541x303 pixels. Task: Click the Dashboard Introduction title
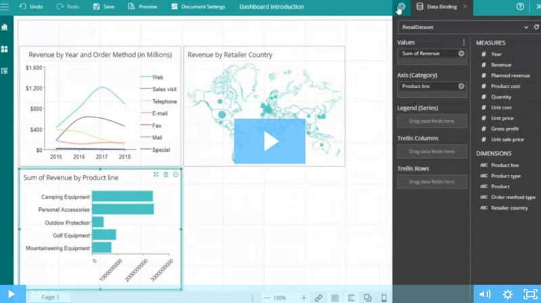pos(272,7)
